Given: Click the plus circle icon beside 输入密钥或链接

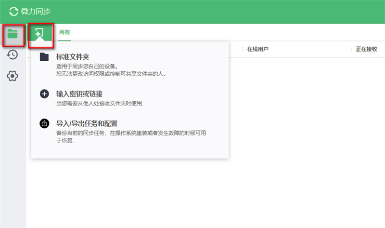Looking at the screenshot, I should (x=44, y=94).
